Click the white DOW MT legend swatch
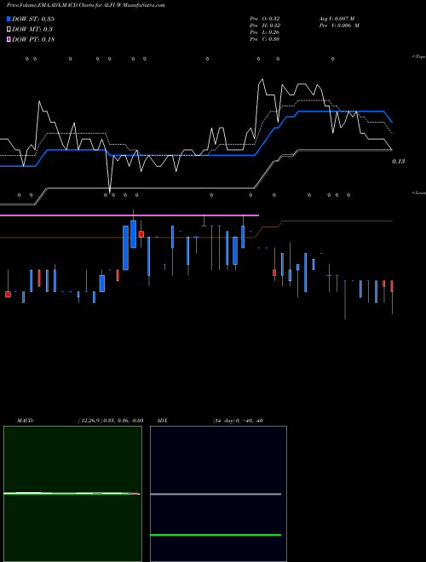 pos(9,30)
